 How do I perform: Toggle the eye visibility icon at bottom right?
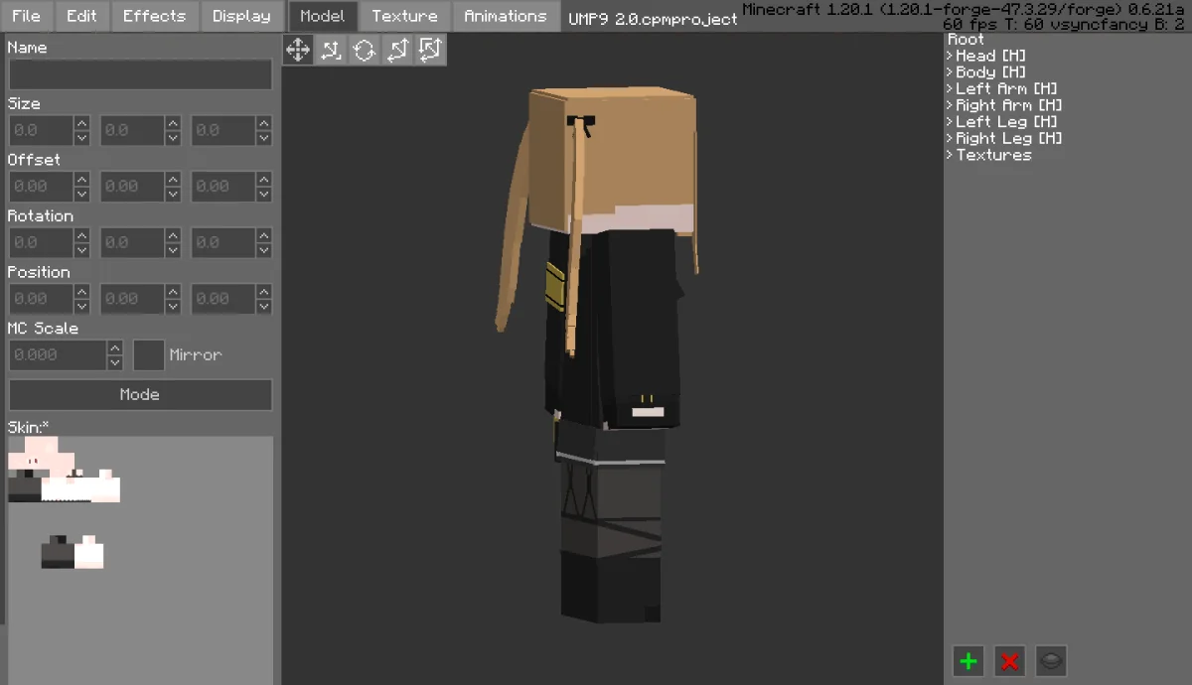point(1051,660)
